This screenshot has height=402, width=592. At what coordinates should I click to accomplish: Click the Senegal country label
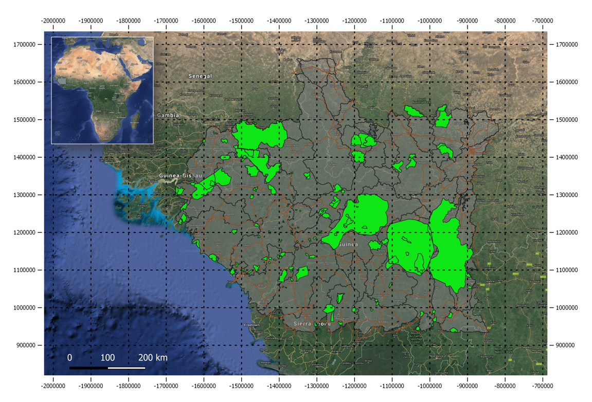click(x=201, y=76)
